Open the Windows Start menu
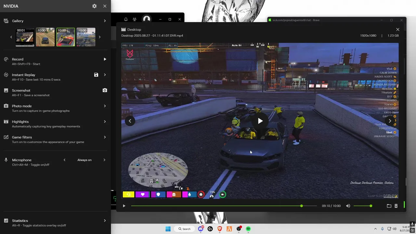 (x=168, y=229)
